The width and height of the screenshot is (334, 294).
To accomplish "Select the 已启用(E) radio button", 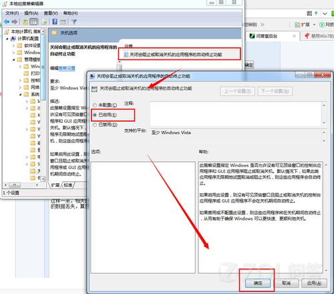I will coord(95,115).
